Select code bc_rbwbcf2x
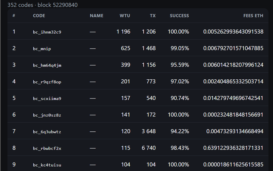 tap(47, 148)
